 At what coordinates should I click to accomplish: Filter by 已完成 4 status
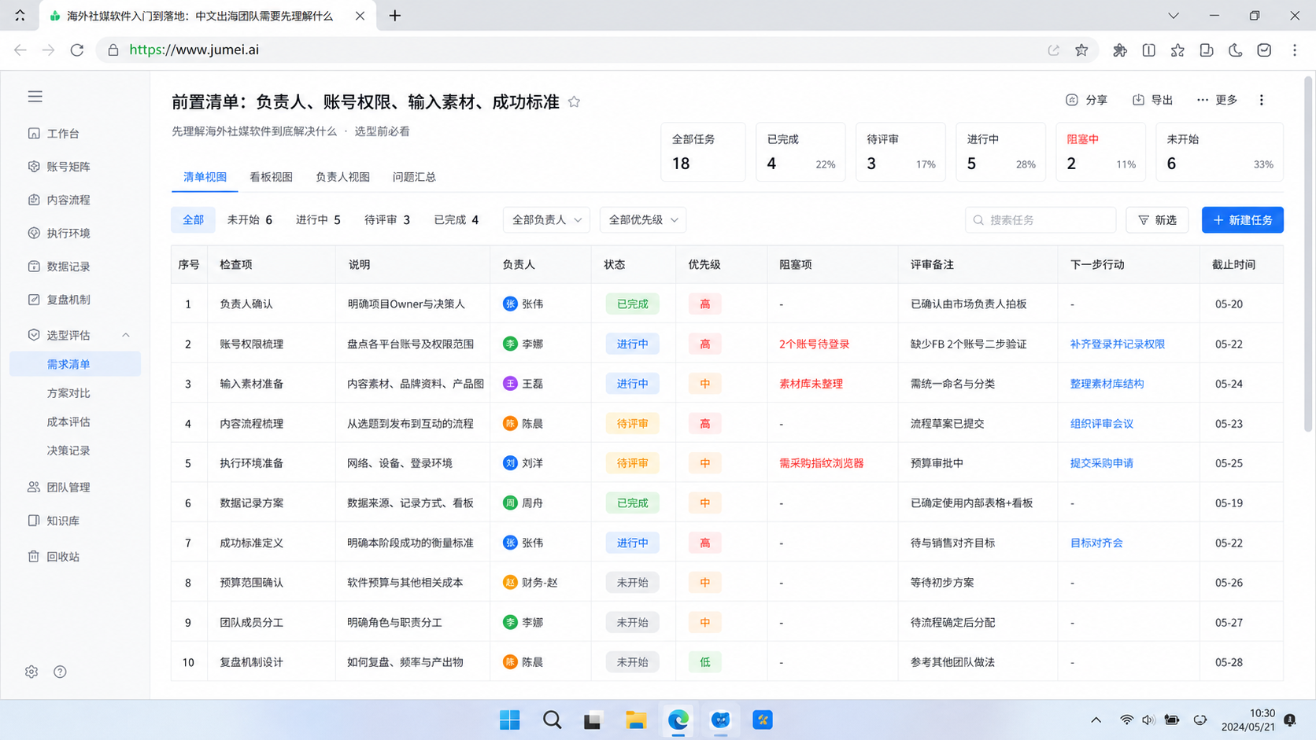coord(457,220)
